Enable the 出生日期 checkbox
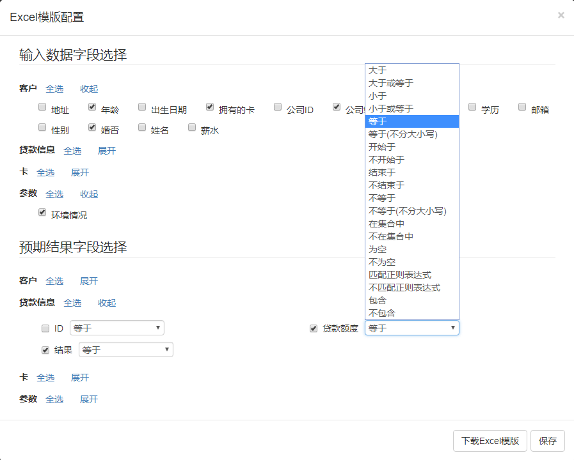Viewport: 574px width, 460px height. [x=142, y=107]
